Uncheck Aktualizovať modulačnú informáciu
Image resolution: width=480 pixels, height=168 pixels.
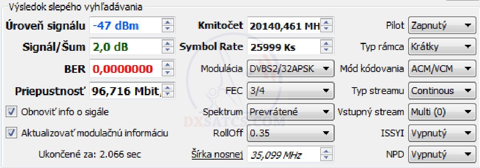12,133
